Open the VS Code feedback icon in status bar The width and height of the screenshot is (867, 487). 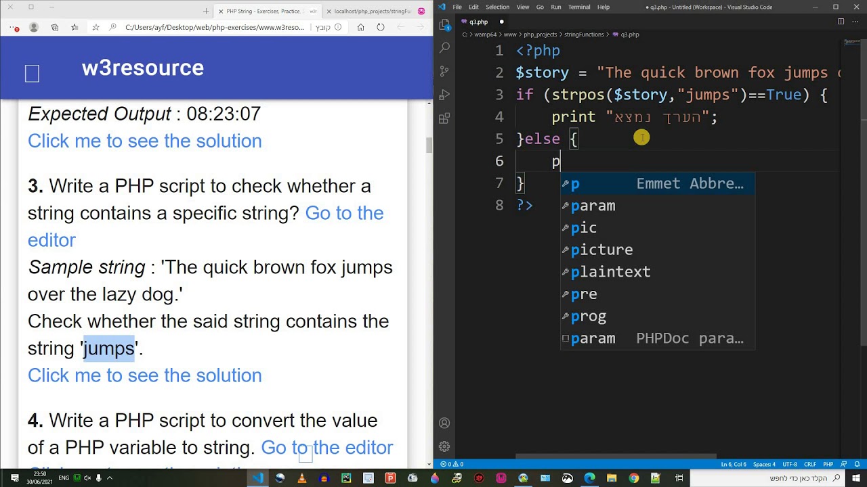click(x=844, y=464)
